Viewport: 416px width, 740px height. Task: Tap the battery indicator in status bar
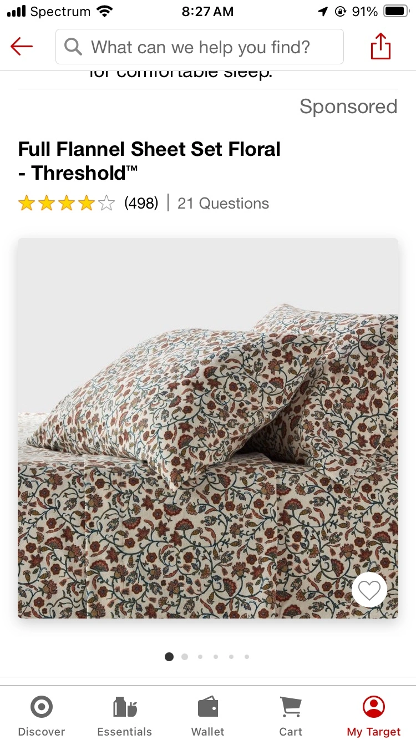coord(396,11)
